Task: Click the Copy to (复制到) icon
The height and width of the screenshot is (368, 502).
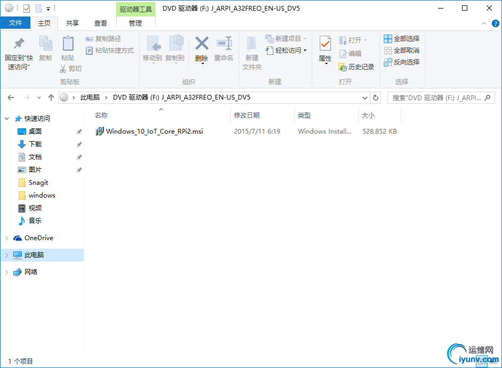Action: click(176, 43)
